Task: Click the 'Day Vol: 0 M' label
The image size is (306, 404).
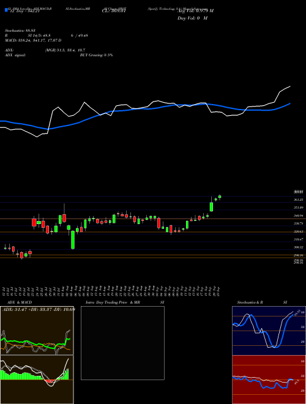Action: click(192, 18)
